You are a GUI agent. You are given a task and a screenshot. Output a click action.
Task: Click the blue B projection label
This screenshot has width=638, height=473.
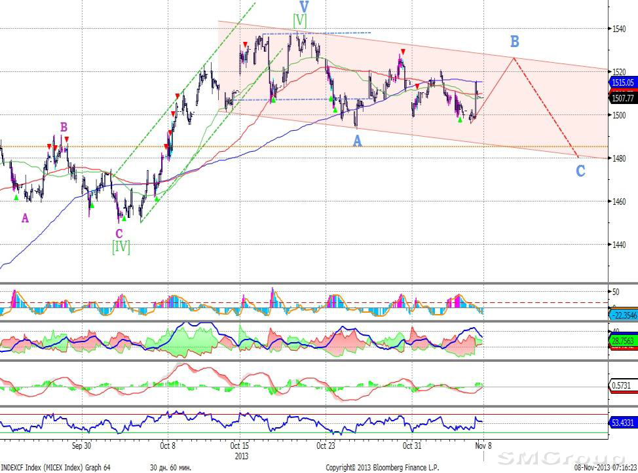tap(515, 42)
